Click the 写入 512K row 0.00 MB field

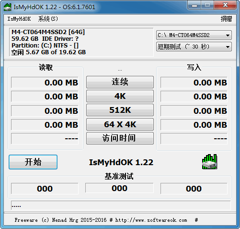[194, 111]
